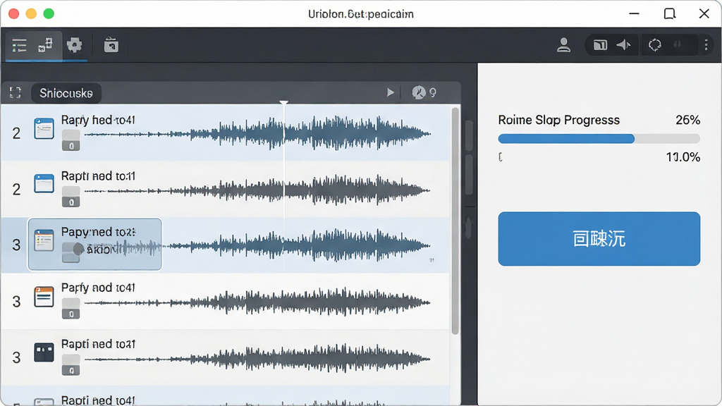Click the play button in the track header
722x406 pixels.
click(x=390, y=92)
